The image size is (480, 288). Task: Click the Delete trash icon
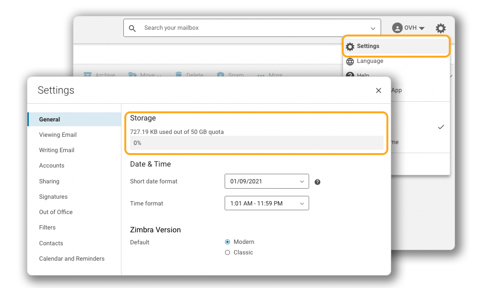click(179, 74)
